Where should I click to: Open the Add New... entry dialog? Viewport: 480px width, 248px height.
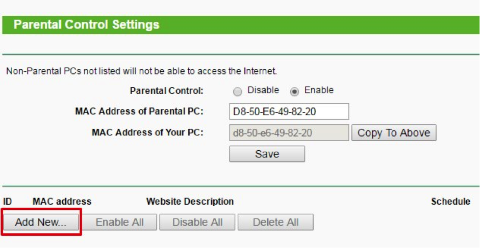(41, 222)
